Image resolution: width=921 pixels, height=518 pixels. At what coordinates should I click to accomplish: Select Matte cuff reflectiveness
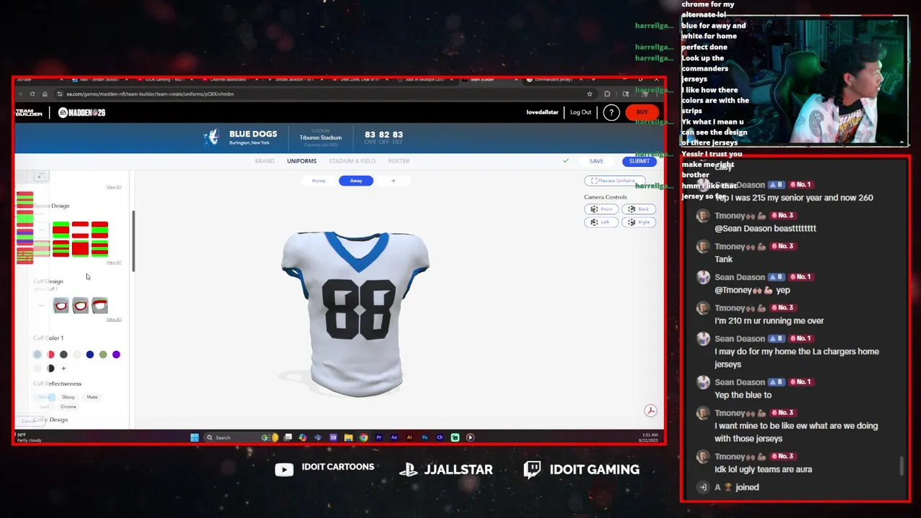click(92, 397)
